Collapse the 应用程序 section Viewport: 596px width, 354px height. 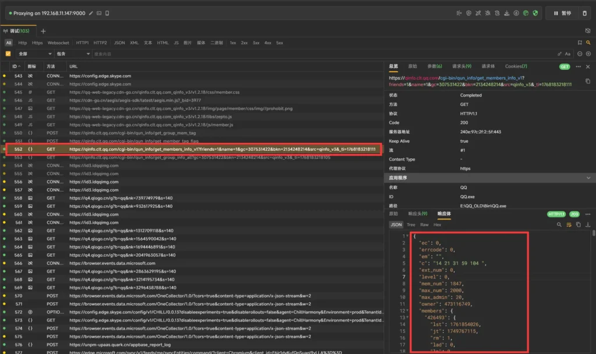tap(588, 178)
